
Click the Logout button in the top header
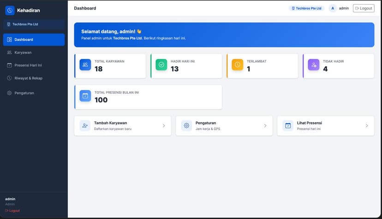coord(364,8)
